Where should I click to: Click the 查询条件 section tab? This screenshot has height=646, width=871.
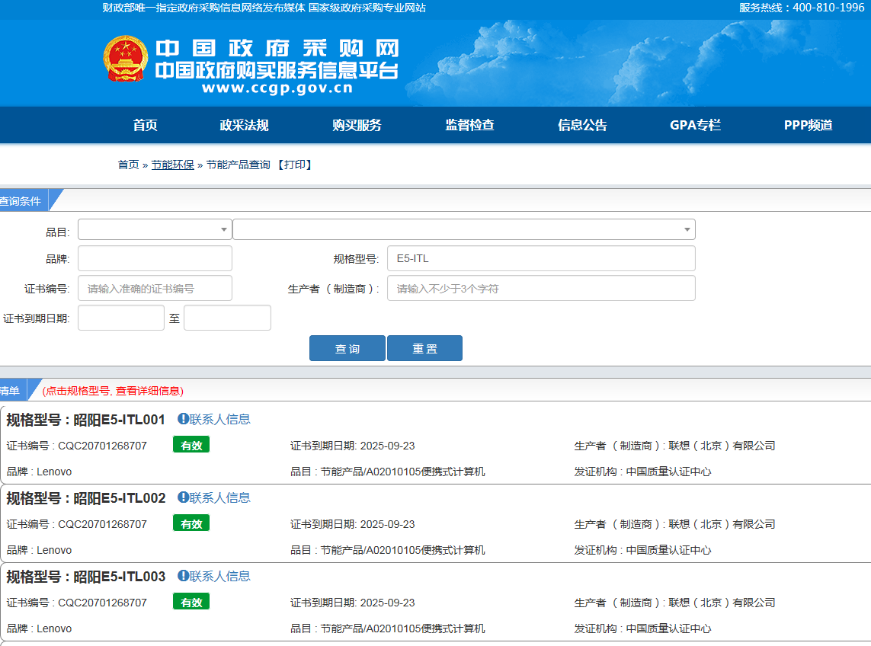[x=24, y=200]
